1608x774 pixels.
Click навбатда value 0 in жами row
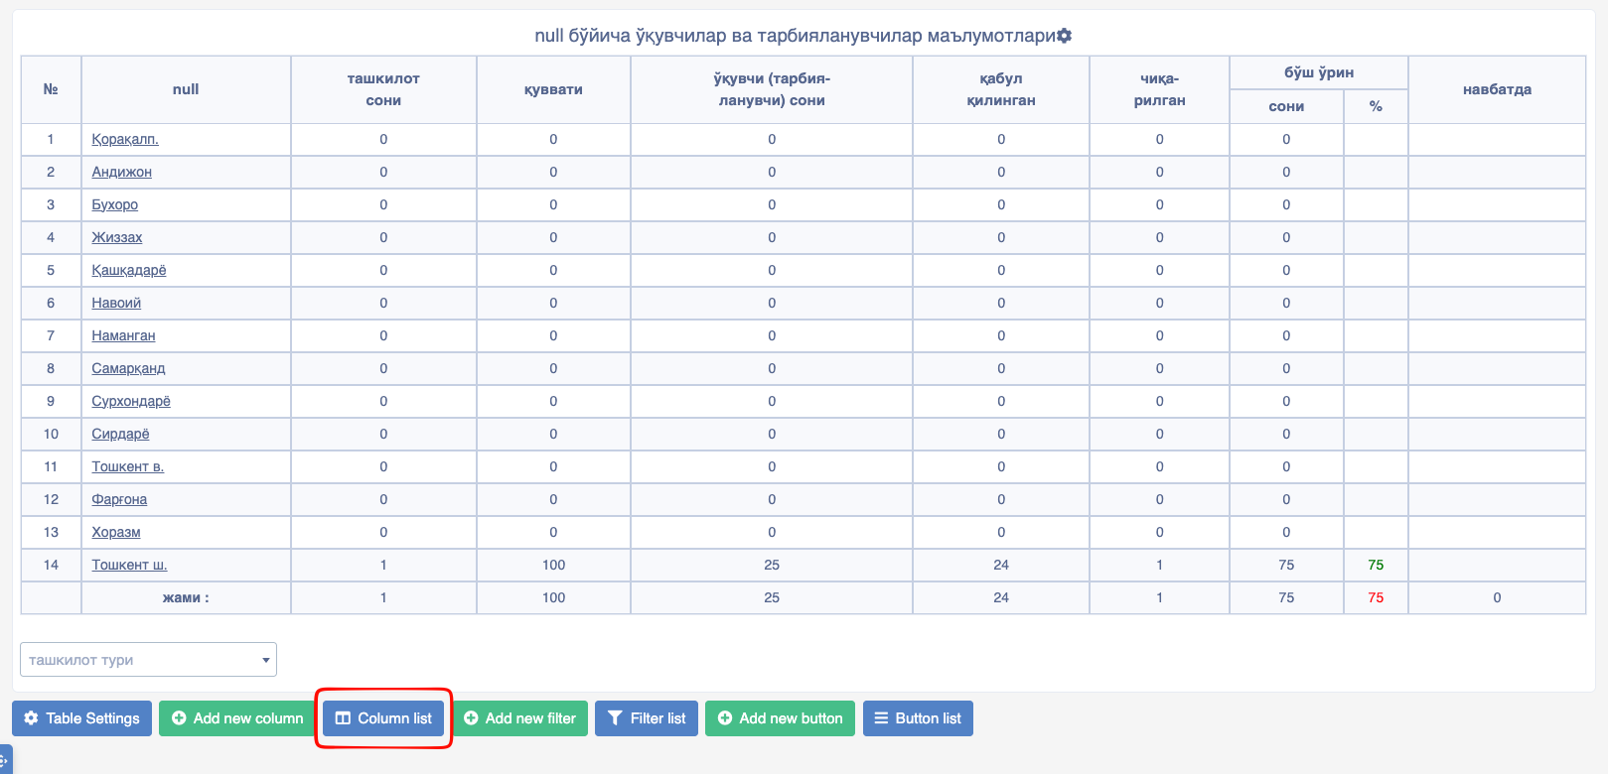[x=1497, y=597]
